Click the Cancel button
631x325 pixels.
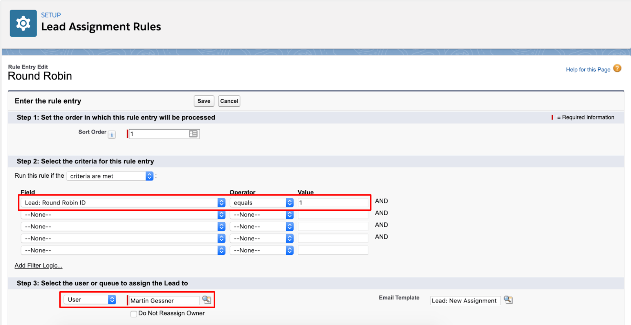[x=229, y=101]
